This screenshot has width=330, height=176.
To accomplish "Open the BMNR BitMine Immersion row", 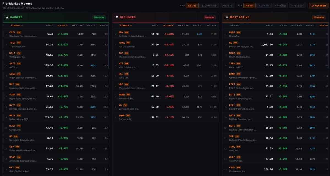I will click(276, 76).
